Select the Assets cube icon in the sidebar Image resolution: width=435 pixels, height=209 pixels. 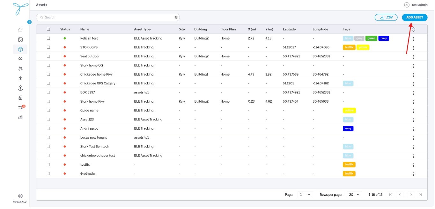(20, 49)
